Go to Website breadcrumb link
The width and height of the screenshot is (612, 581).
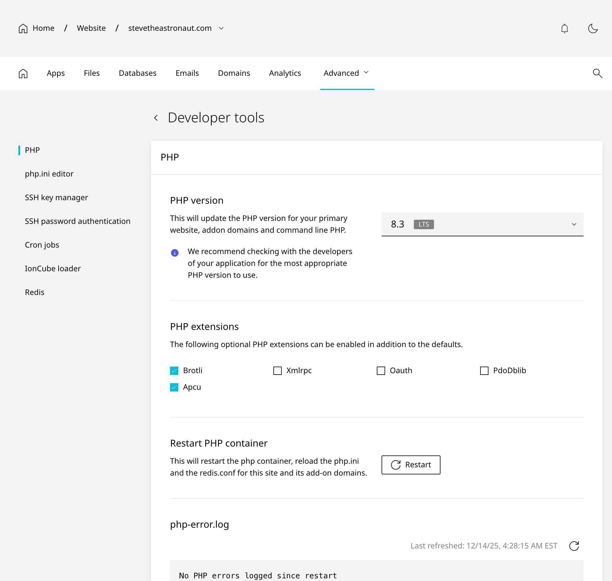click(91, 28)
